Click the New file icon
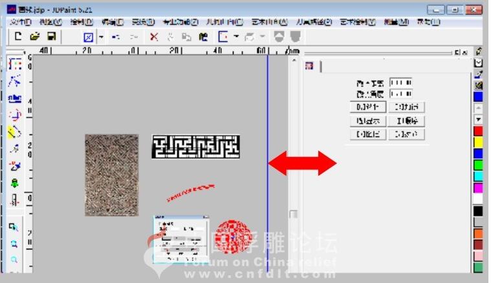This screenshot has height=283, width=491. 18,37
